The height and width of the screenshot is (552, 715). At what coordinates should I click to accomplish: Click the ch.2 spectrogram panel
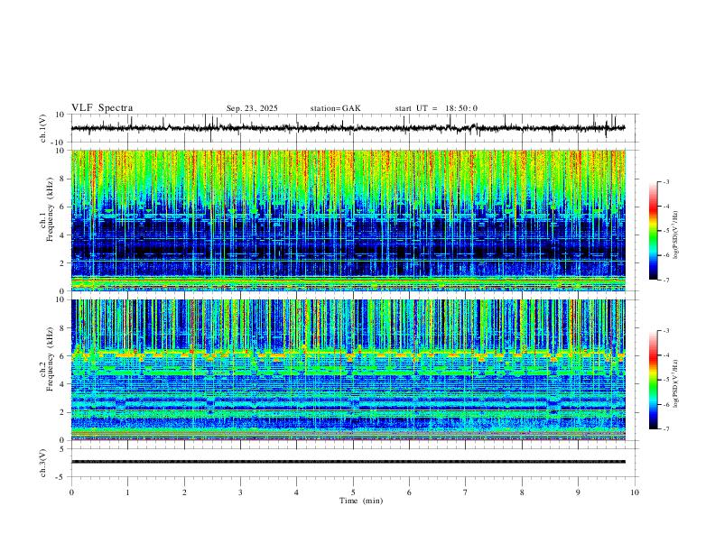click(x=348, y=370)
